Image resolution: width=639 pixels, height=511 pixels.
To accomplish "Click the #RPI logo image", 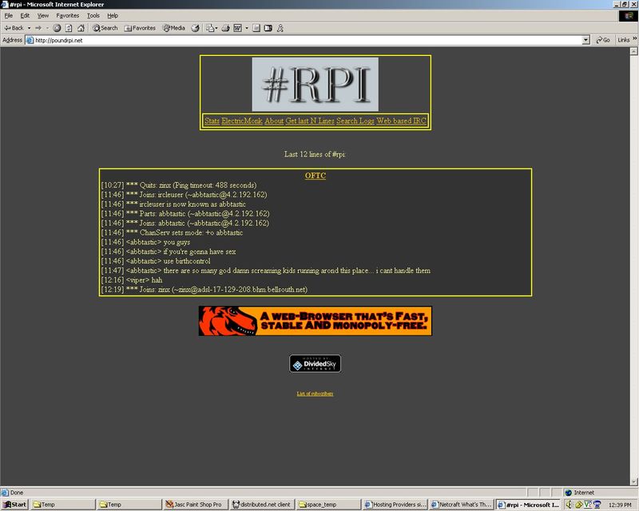I will tap(315, 84).
